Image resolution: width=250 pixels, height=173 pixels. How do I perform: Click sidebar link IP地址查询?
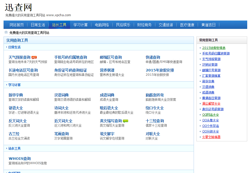[x=210, y=65]
